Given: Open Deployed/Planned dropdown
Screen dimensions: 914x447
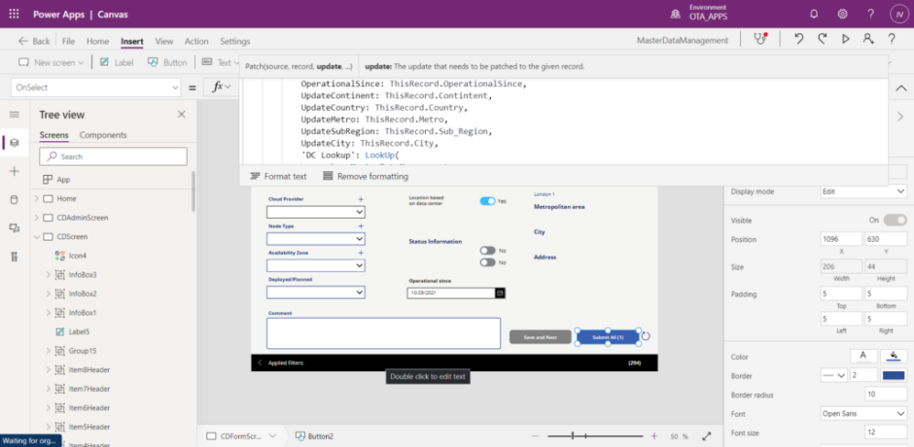Looking at the screenshot, I should (x=316, y=292).
